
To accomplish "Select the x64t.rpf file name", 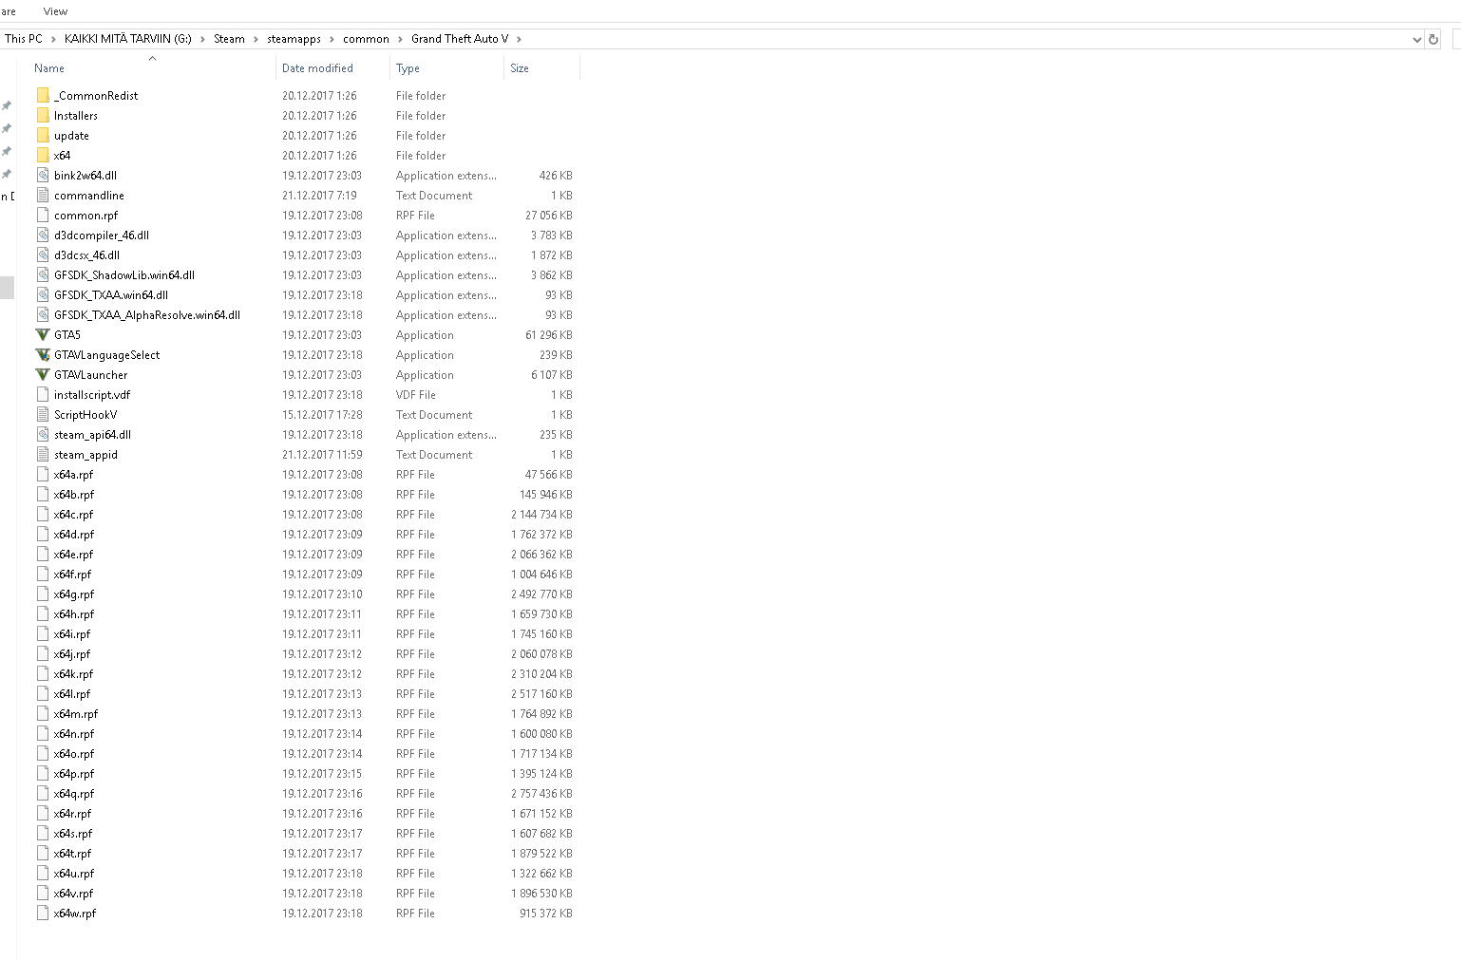I will click(x=73, y=854).
